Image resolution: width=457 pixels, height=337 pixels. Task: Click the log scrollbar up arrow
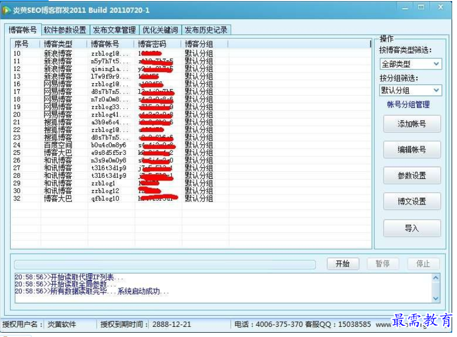tap(436, 278)
